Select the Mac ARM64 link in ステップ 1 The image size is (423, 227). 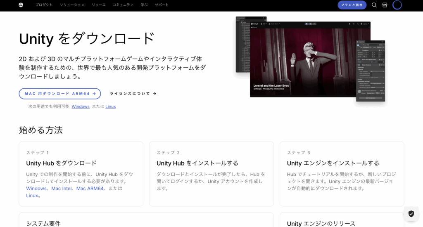point(90,189)
